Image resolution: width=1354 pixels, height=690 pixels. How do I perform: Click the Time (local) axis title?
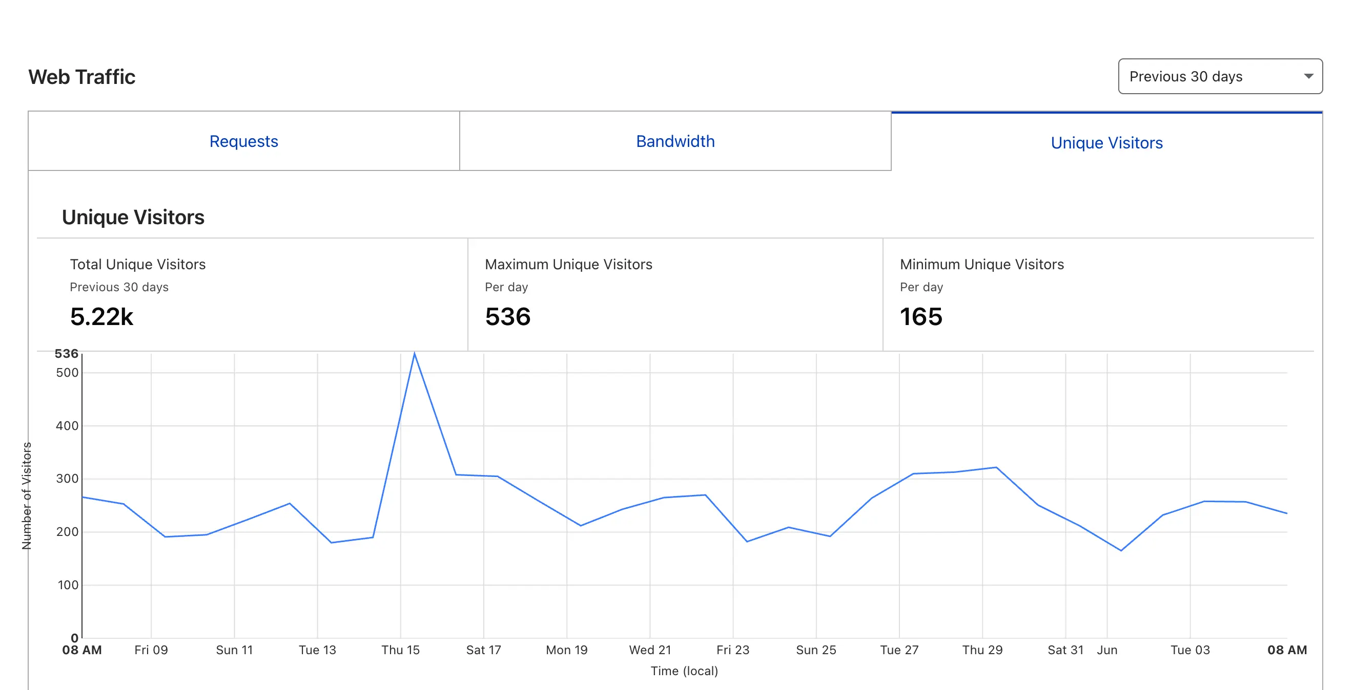(684, 671)
